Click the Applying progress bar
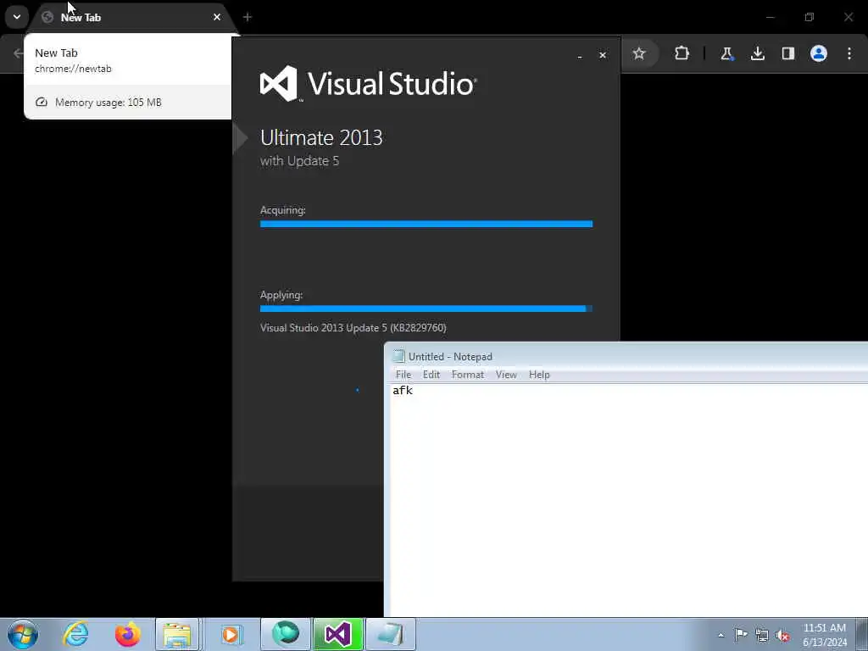Viewport: 868px width, 651px height. coord(426,309)
